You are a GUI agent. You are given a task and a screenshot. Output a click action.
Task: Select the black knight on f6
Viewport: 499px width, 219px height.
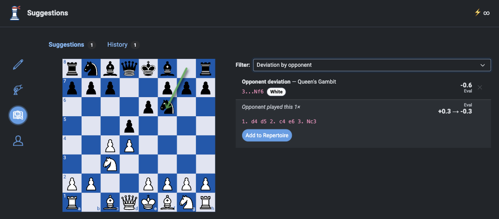click(x=167, y=107)
